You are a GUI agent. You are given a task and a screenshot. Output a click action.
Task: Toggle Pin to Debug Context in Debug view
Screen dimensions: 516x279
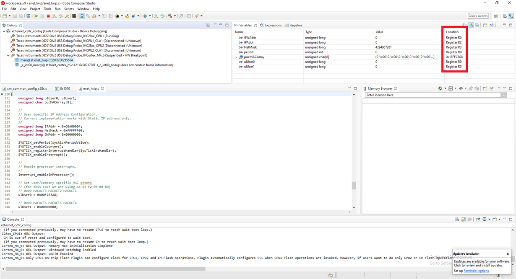click(x=207, y=25)
